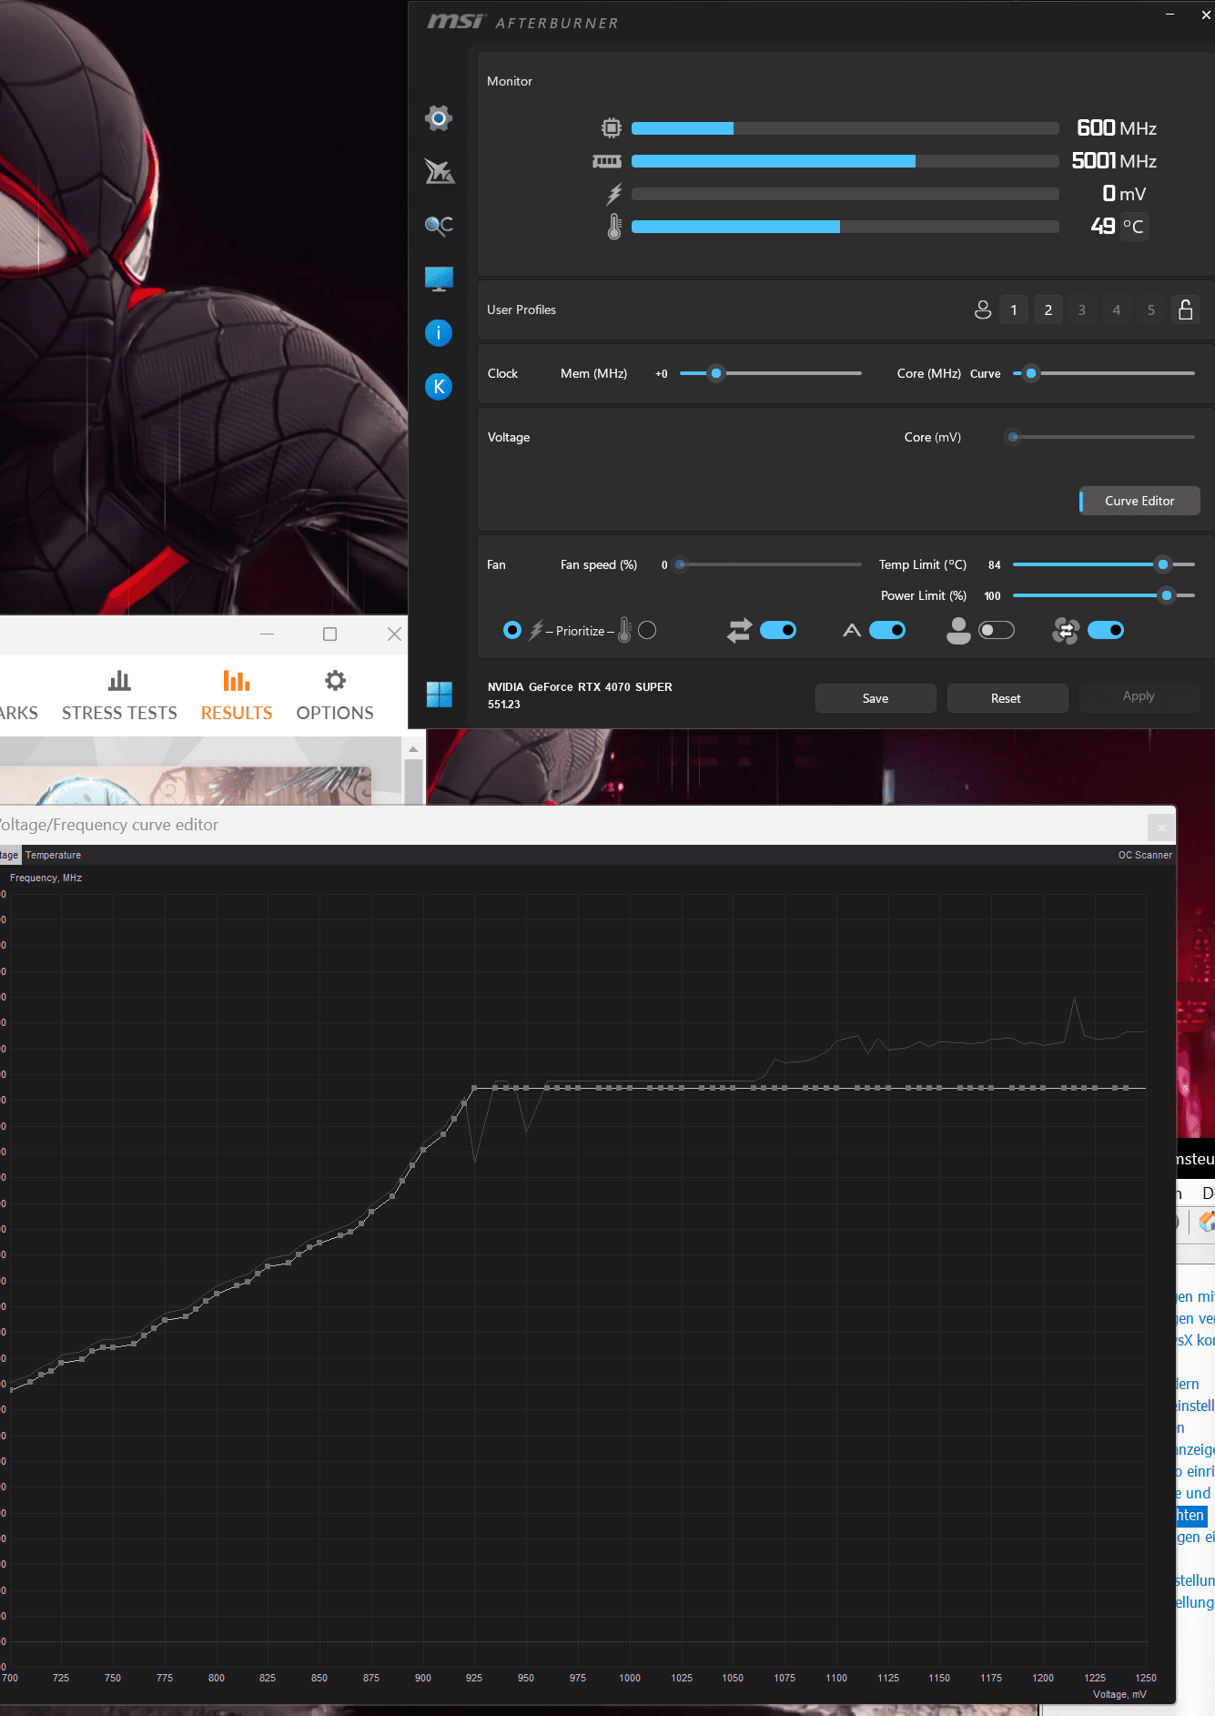Click the °C temperature unit button

click(1133, 226)
